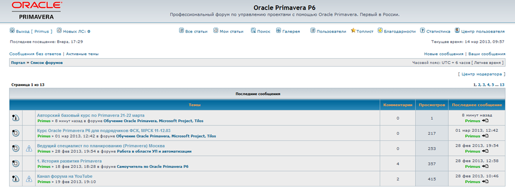The height and width of the screenshot is (188, 515).
Task: Log out via Выход [ Primus ] link
Action: (34, 32)
